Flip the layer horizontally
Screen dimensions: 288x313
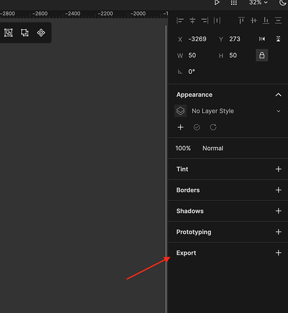[262, 39]
